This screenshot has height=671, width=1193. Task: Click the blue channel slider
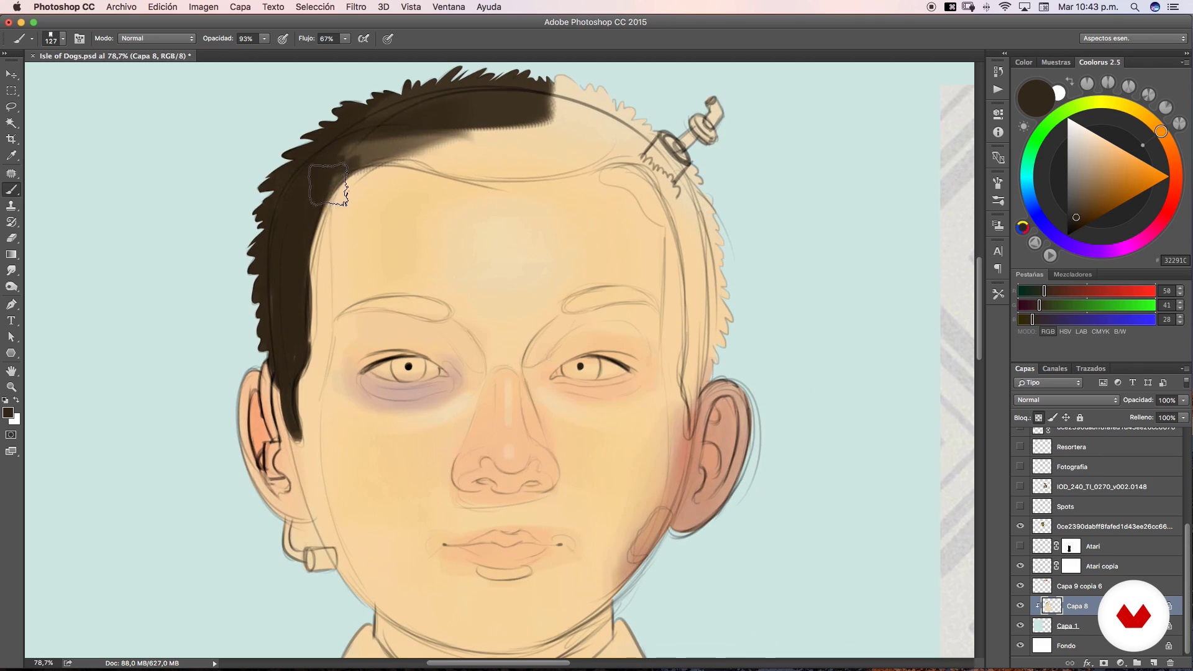coord(1086,319)
